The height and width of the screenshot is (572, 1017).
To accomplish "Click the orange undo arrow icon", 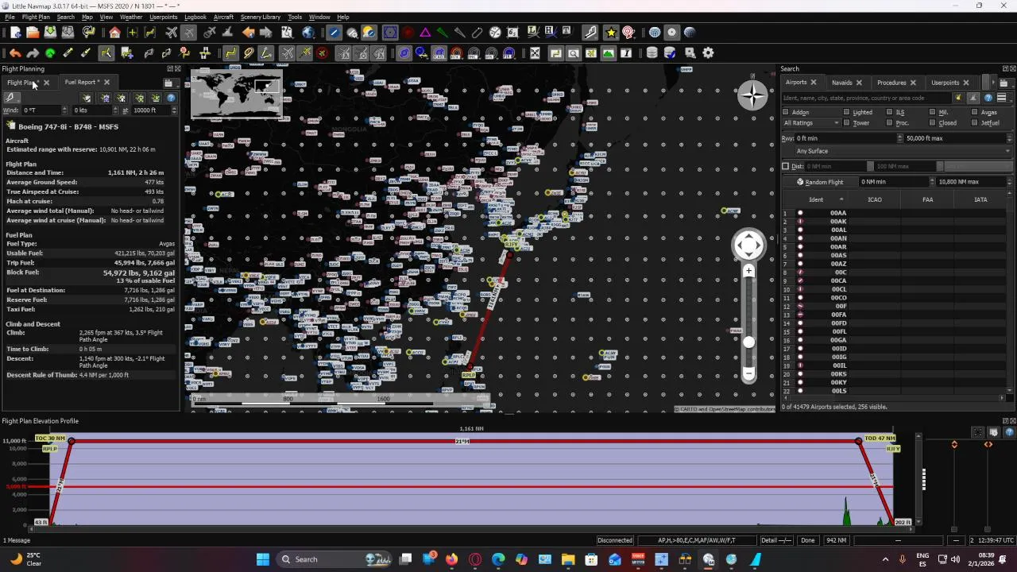I will tap(15, 53).
